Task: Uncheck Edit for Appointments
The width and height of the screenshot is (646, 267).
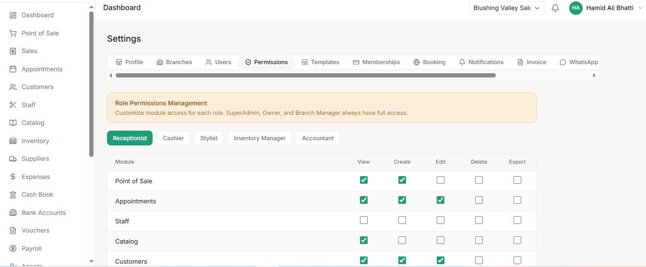Action: 441,200
